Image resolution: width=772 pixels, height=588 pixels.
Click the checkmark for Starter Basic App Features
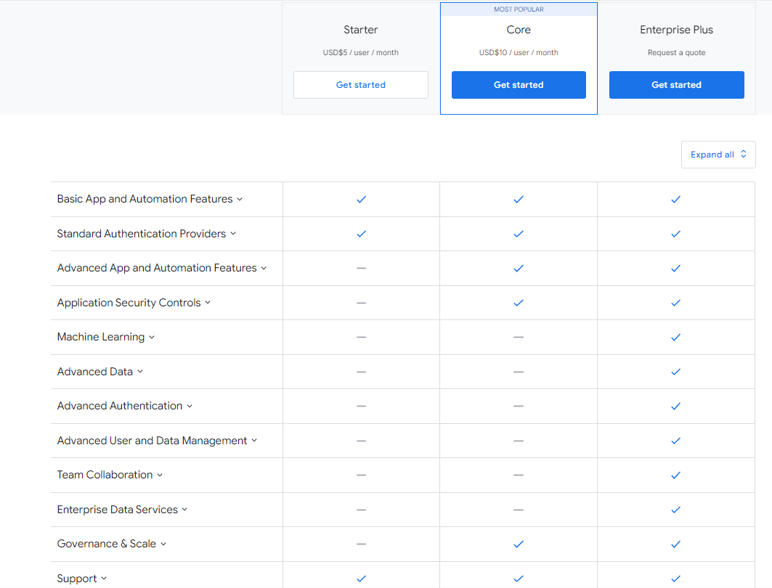tap(361, 199)
